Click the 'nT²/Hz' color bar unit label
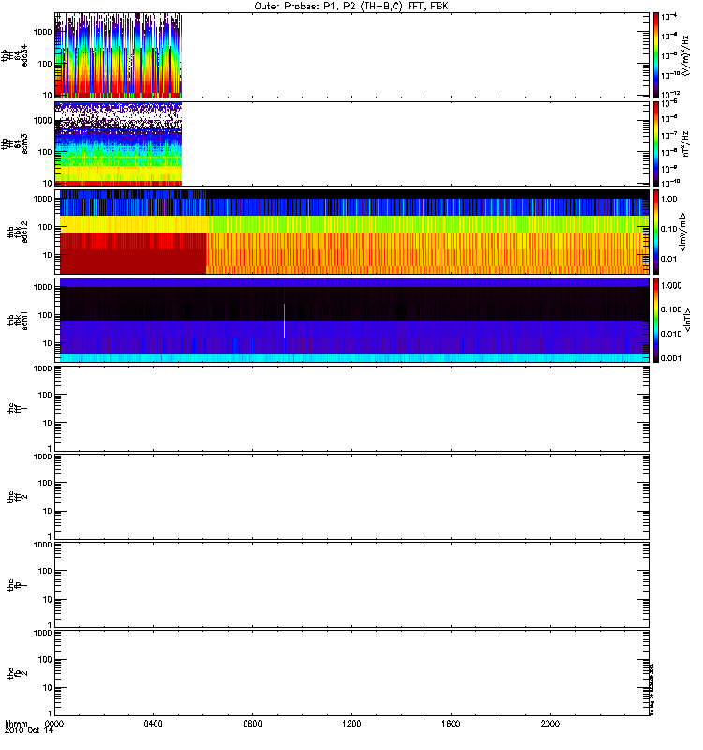The width and height of the screenshot is (703, 750). [x=685, y=143]
